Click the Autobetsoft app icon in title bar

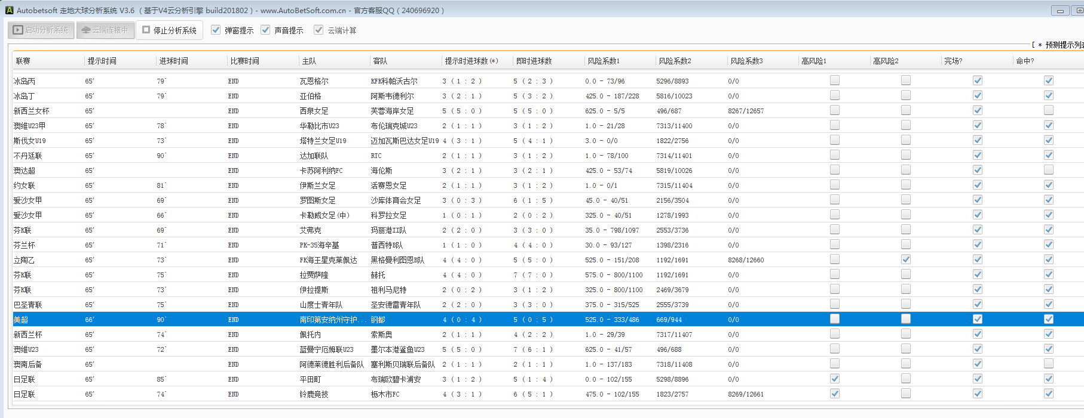(9, 10)
